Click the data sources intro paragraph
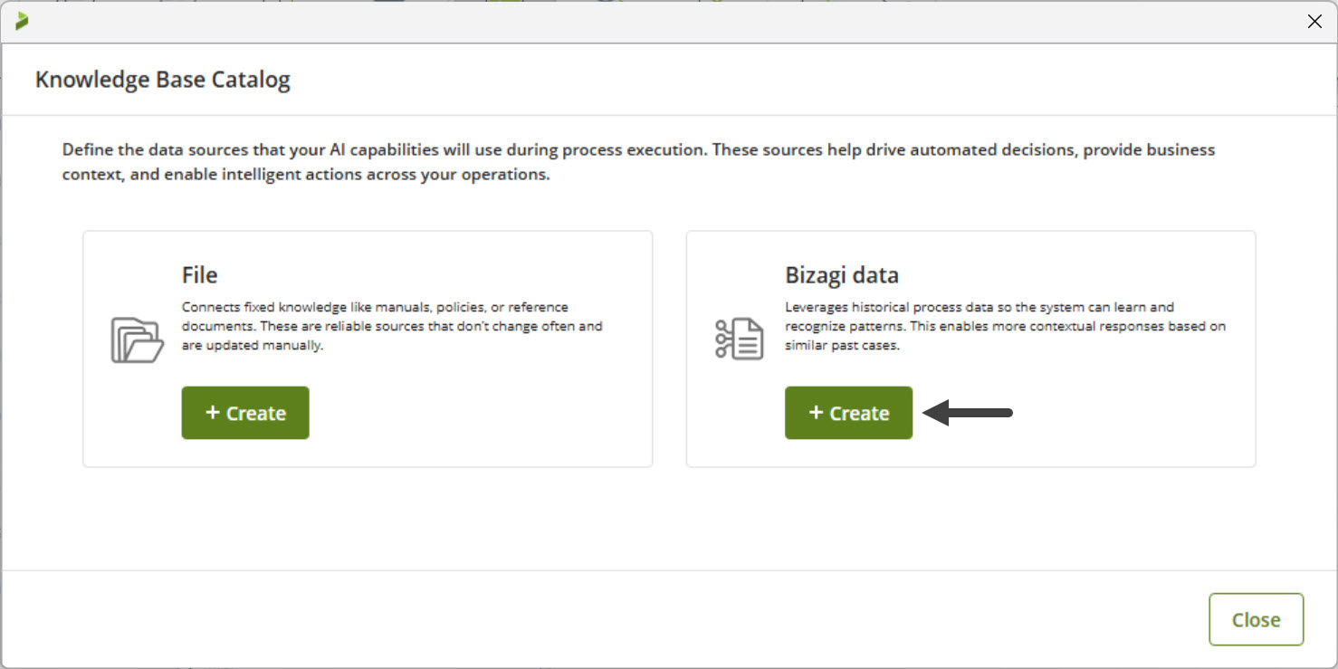Screen dimensions: 1338x669 pos(634,161)
